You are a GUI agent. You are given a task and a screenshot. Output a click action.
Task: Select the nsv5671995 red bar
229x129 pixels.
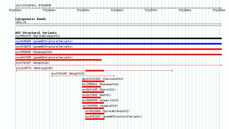click(x=93, y=92)
